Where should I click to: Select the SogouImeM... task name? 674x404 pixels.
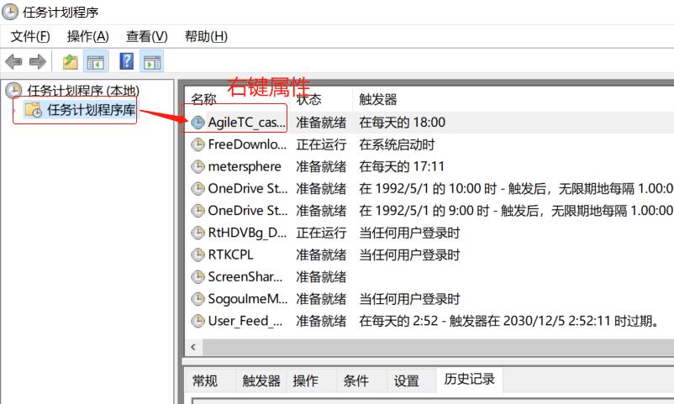point(248,299)
